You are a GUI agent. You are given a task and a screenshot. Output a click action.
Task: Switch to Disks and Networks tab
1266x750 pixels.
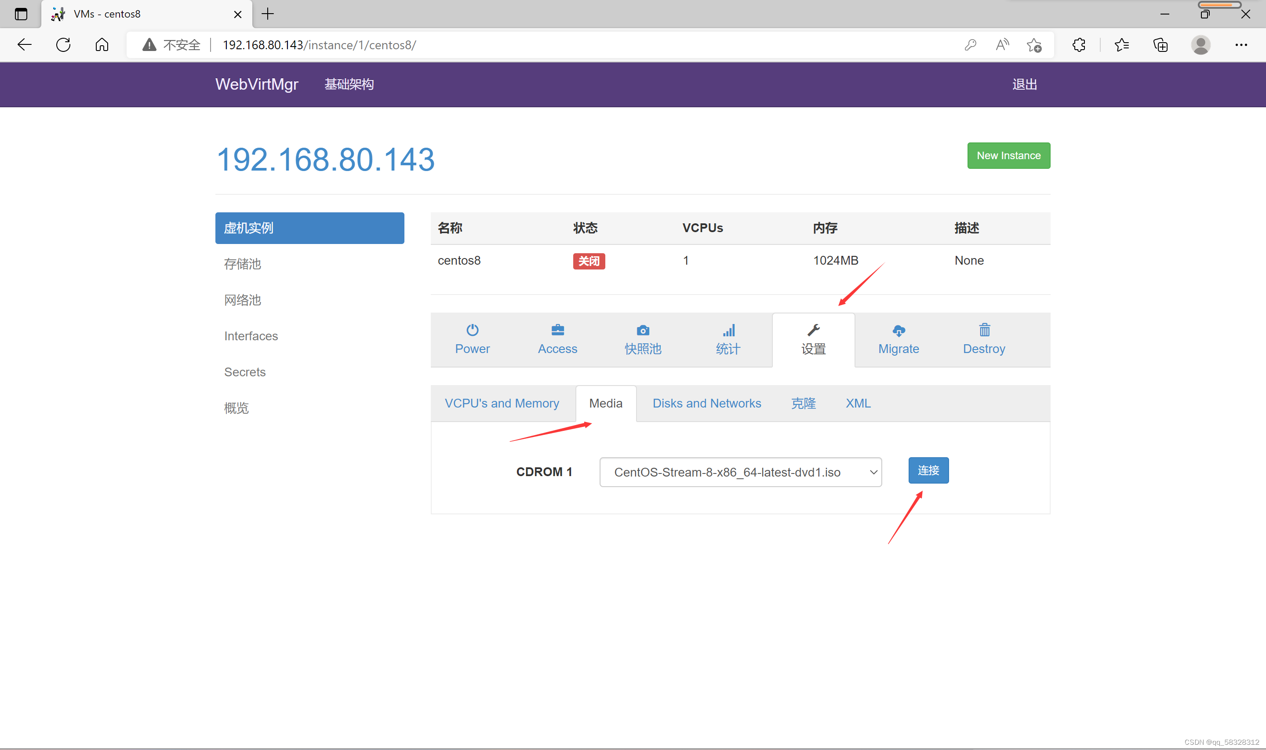point(706,403)
